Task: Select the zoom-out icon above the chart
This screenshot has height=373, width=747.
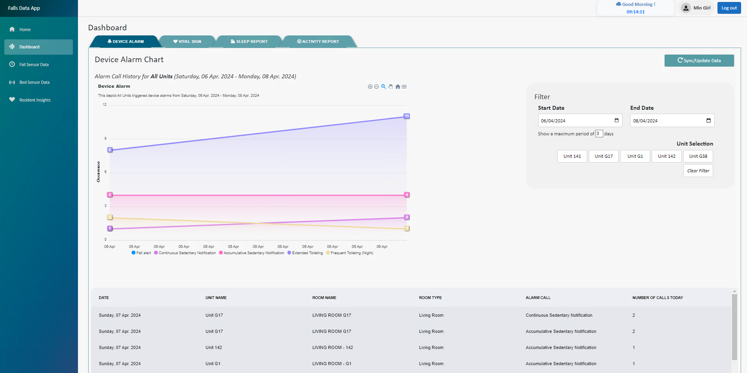Action: [376, 87]
